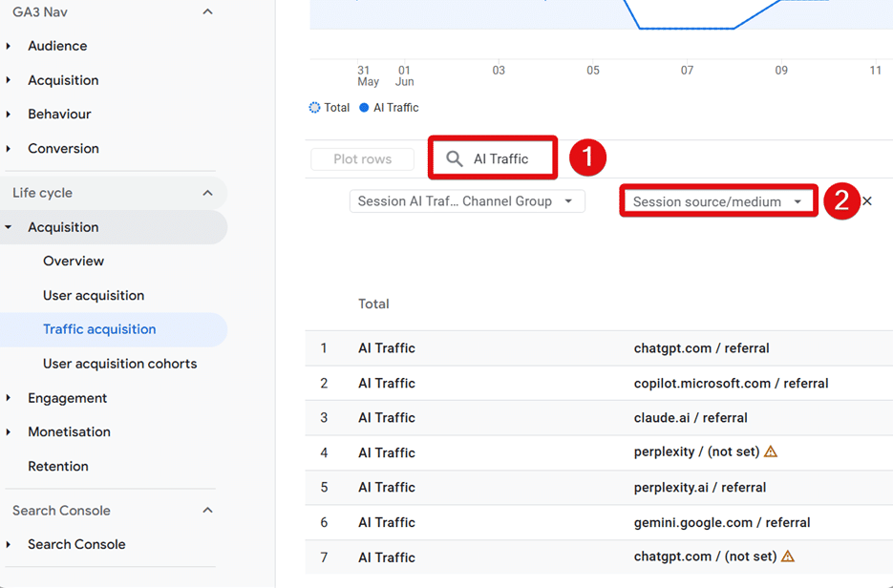Click gemini.google.com / referral cell
The image size is (893, 588).
pyautogui.click(x=722, y=522)
